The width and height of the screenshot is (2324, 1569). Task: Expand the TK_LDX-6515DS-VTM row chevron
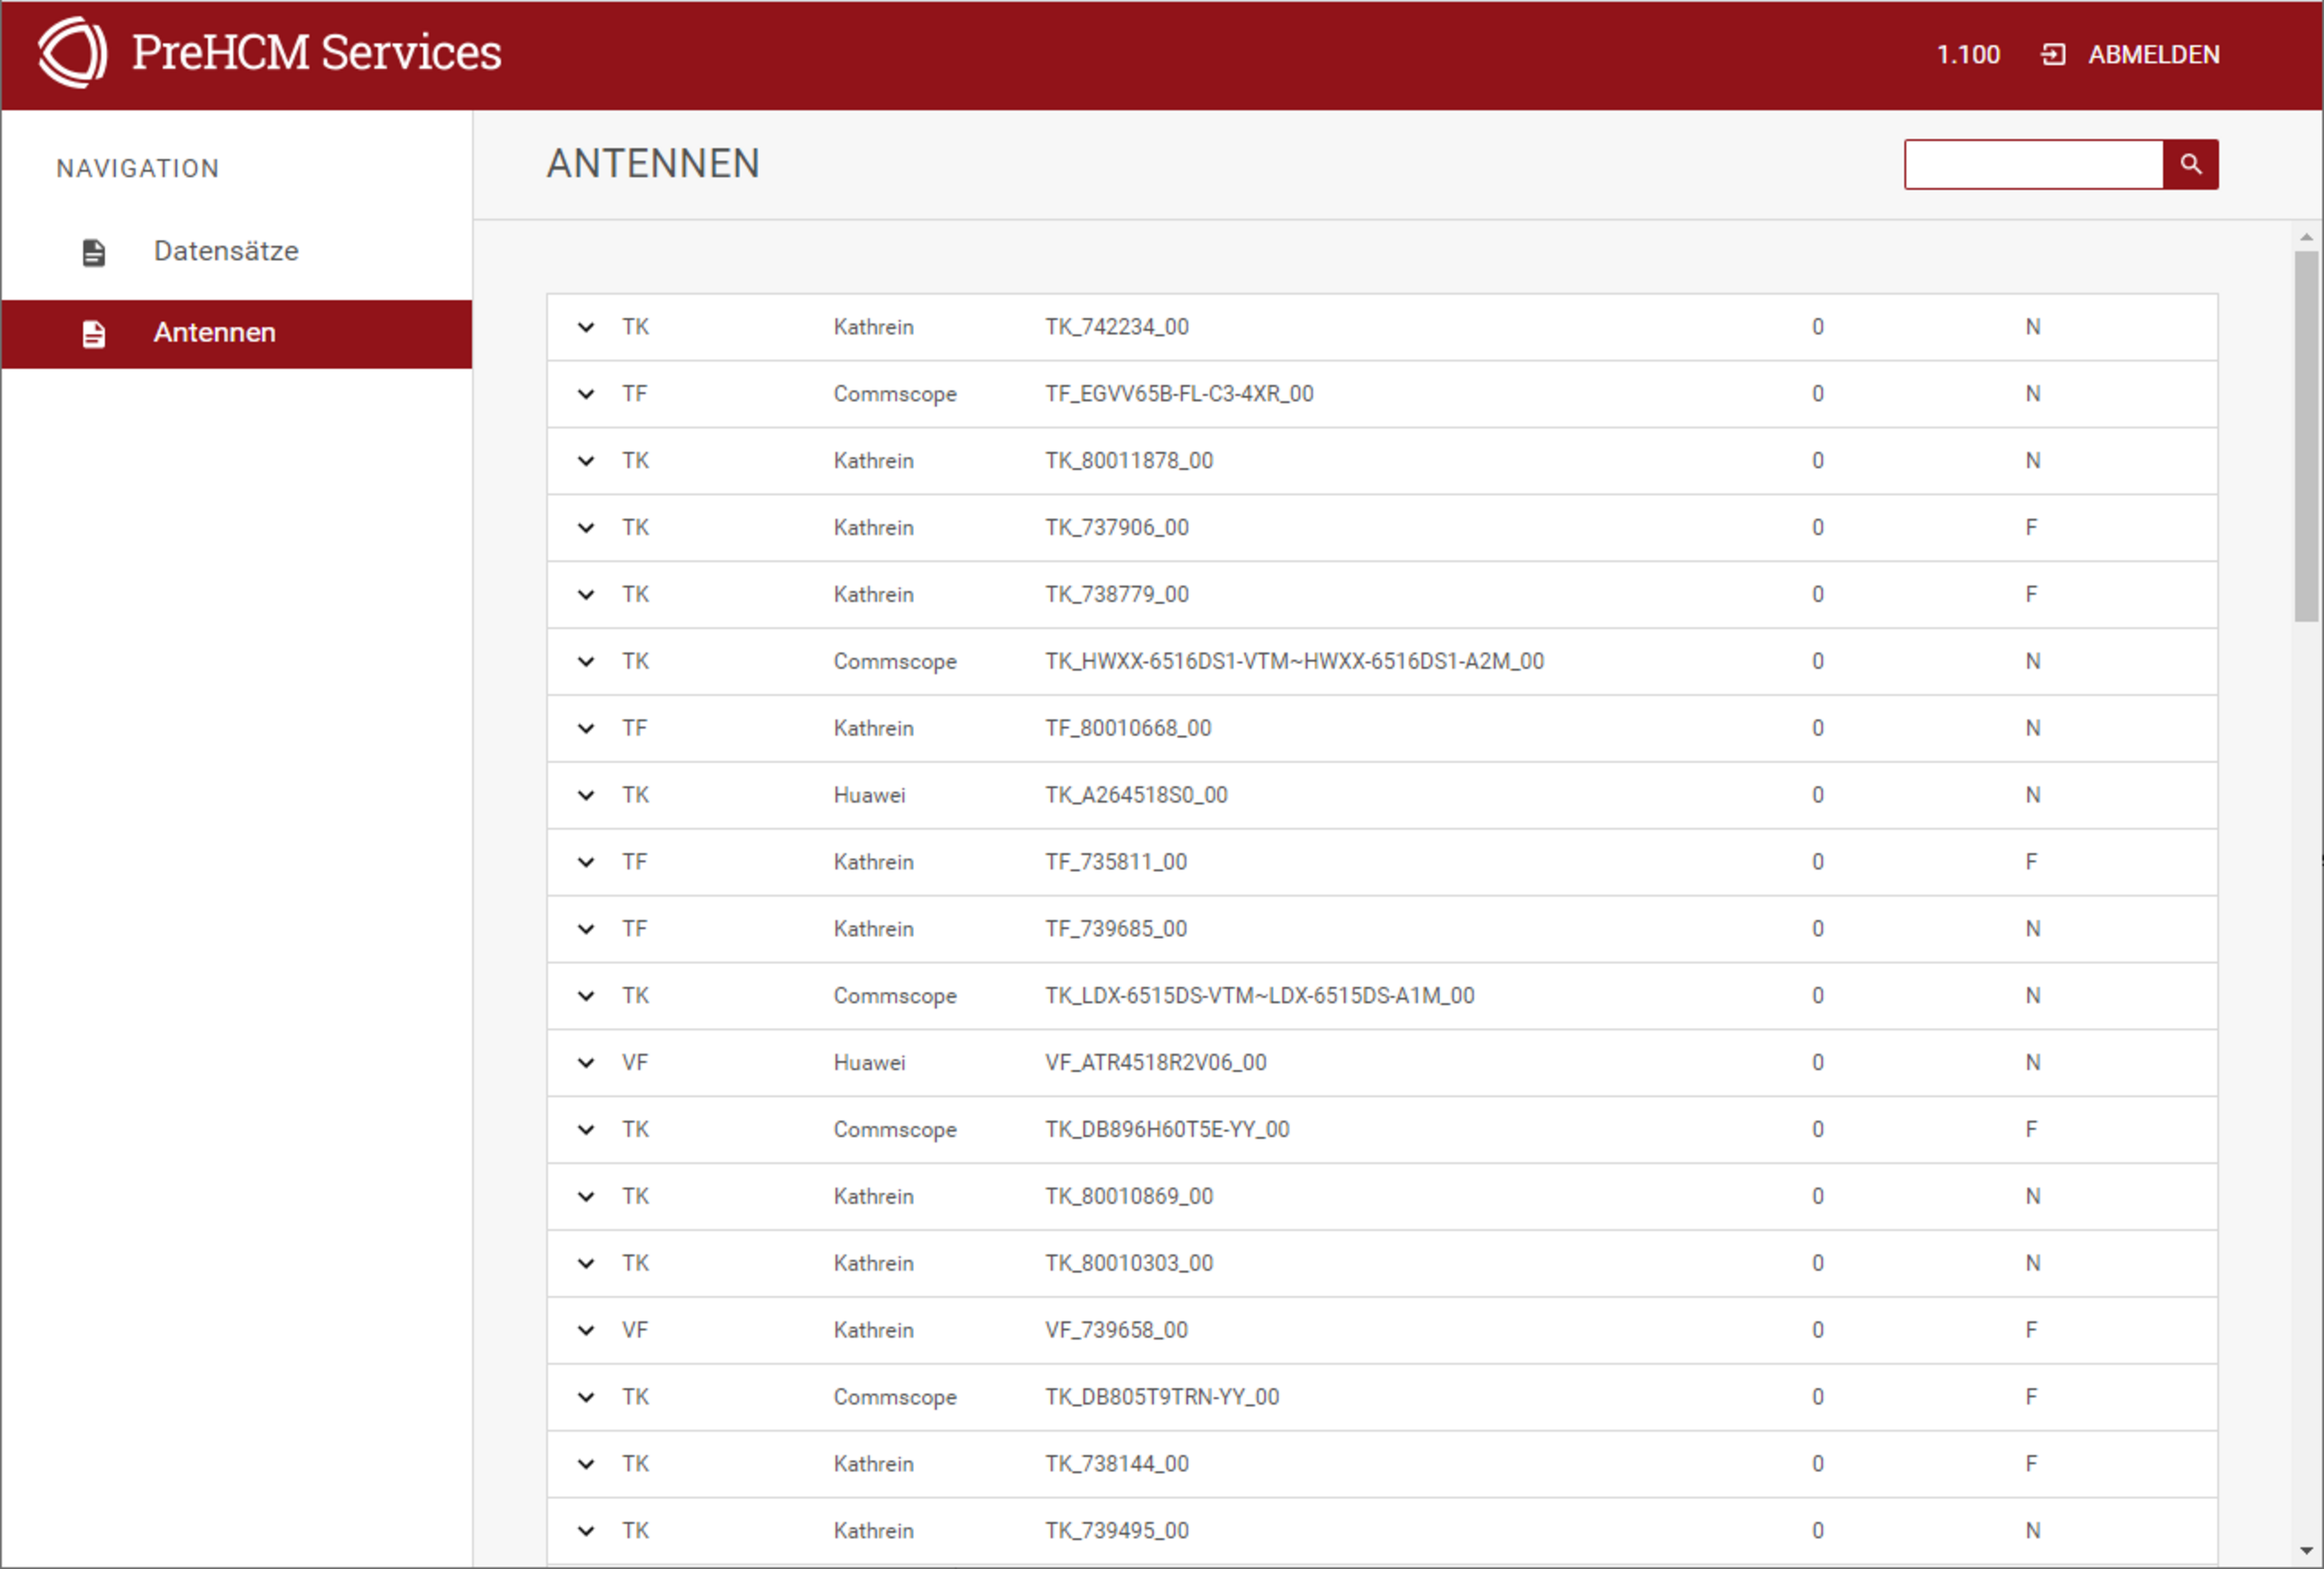click(586, 996)
